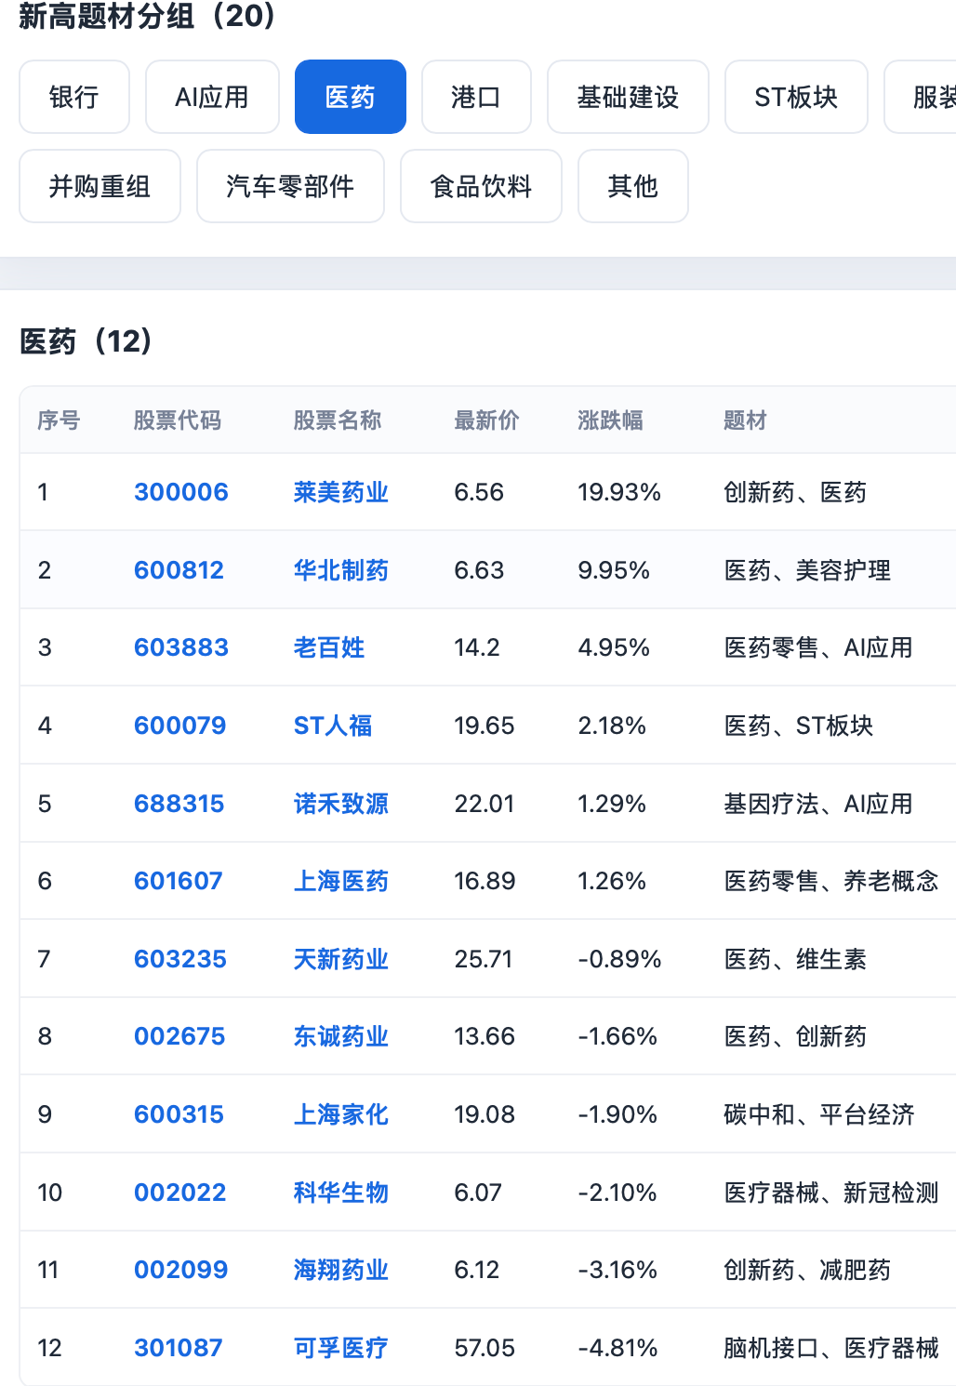Click the 创新药、医药 theme text

(x=795, y=492)
